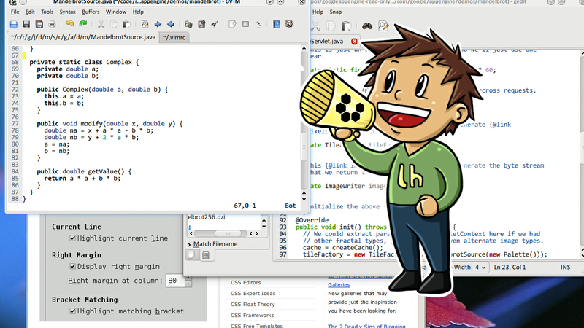Screen dimensions: 584x328
Task: Disable Highlight matching bracket checkbox
Action: (x=72, y=311)
